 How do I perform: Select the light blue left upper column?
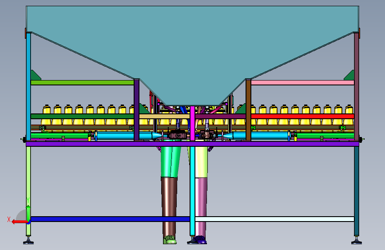coord(28,86)
